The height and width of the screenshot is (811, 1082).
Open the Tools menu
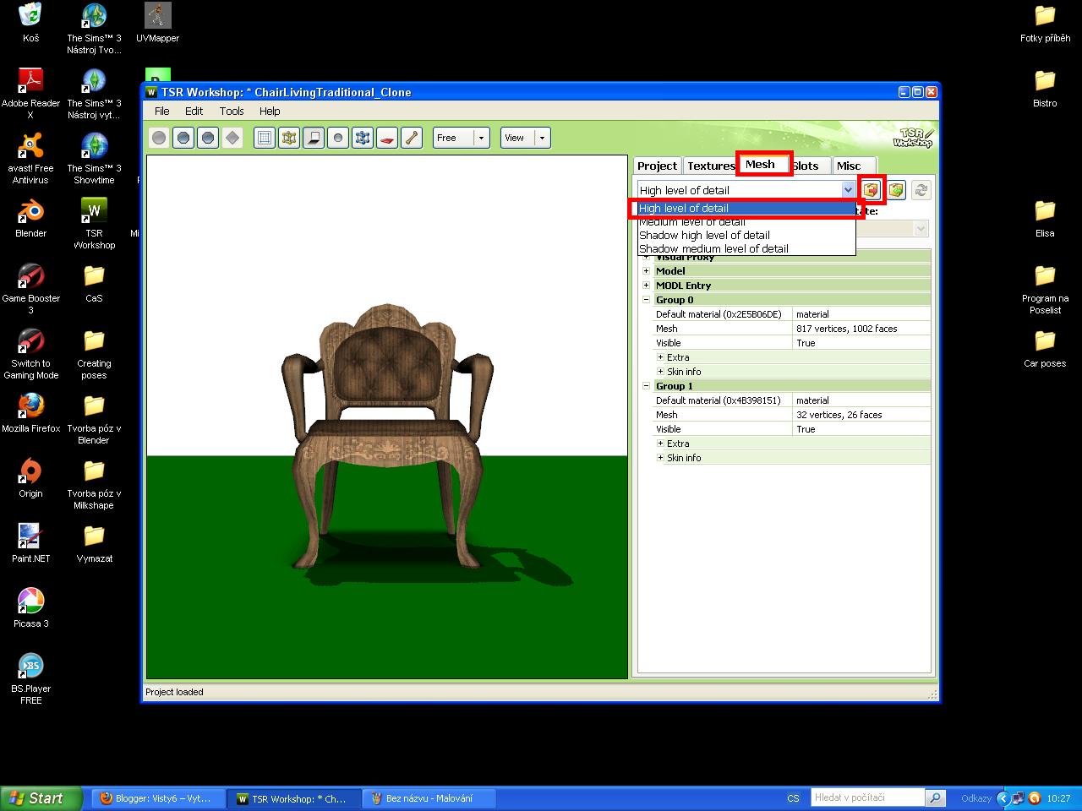[232, 111]
